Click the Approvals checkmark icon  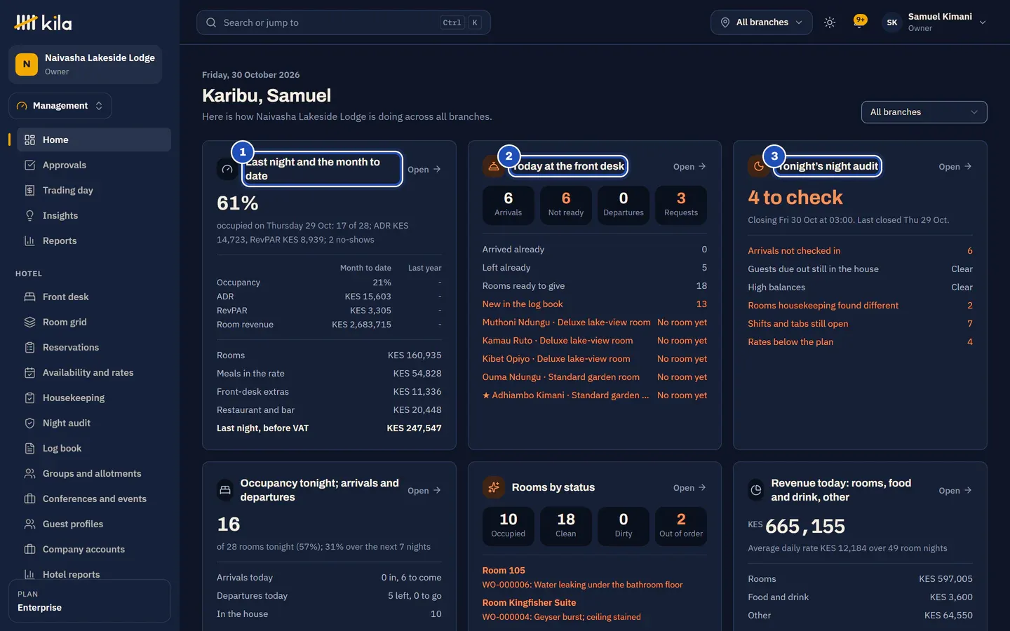[29, 165]
